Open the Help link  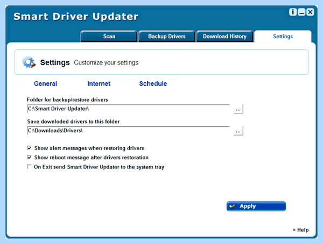(x=300, y=230)
